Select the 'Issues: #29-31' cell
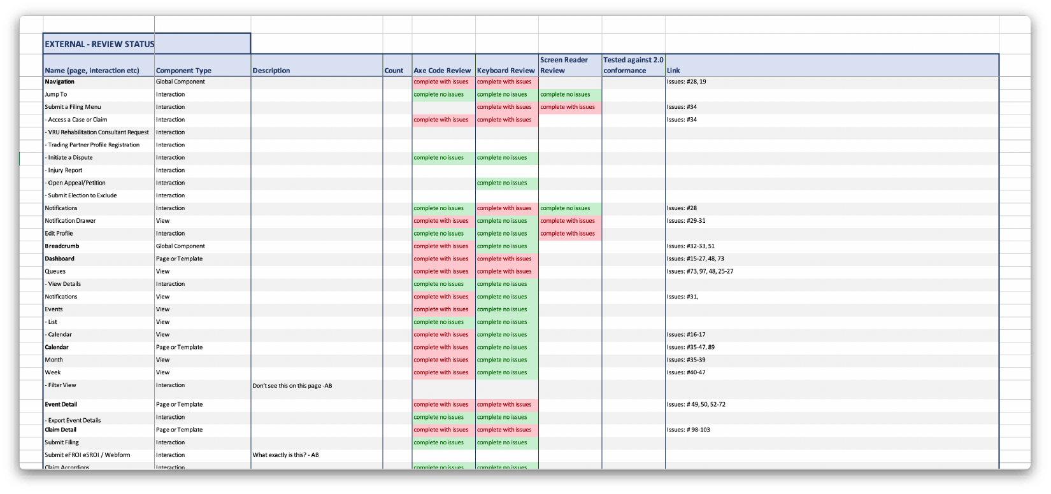Screen dimensions: 1051x494 click(832, 221)
